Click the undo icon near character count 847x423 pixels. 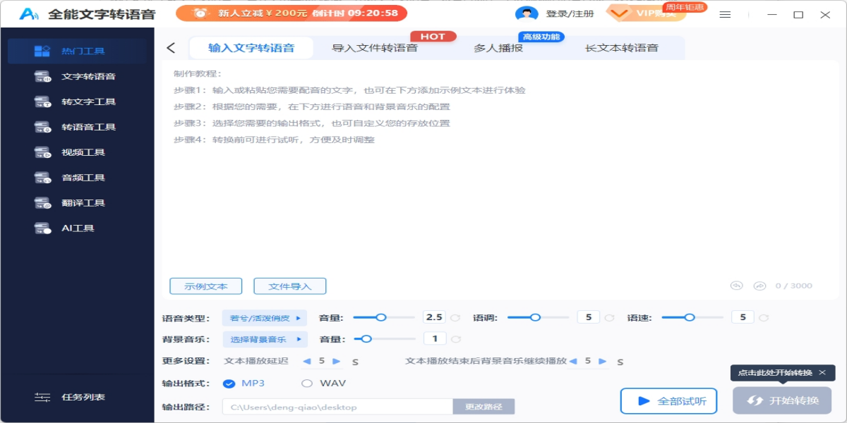[737, 286]
